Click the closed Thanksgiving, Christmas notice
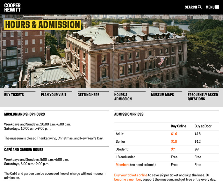 click(x=54, y=138)
